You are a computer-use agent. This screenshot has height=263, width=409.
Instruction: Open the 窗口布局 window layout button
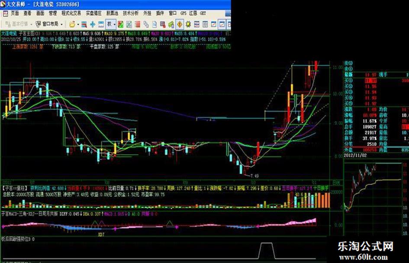tap(47, 24)
